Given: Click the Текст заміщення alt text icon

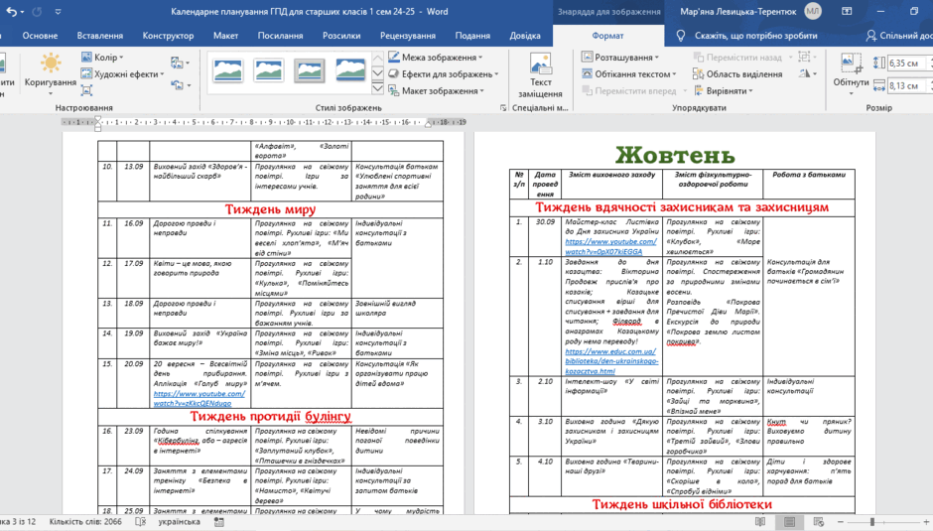Looking at the screenshot, I should click(x=540, y=75).
